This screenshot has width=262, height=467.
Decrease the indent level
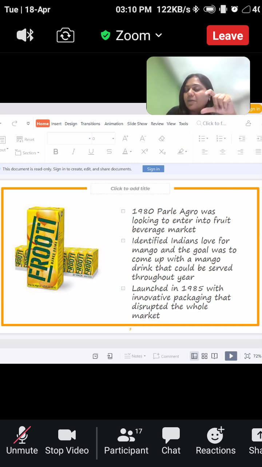(x=242, y=139)
